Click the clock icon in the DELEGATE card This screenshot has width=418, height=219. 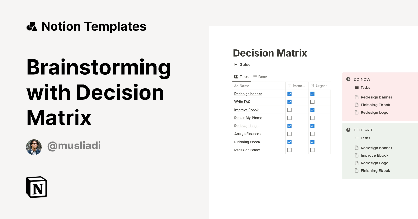point(348,130)
